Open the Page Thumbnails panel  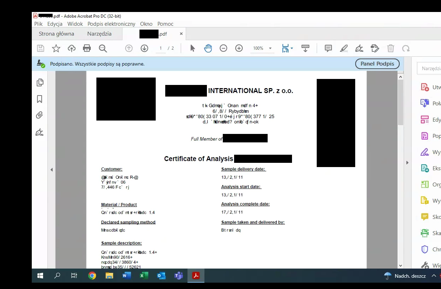click(x=40, y=82)
